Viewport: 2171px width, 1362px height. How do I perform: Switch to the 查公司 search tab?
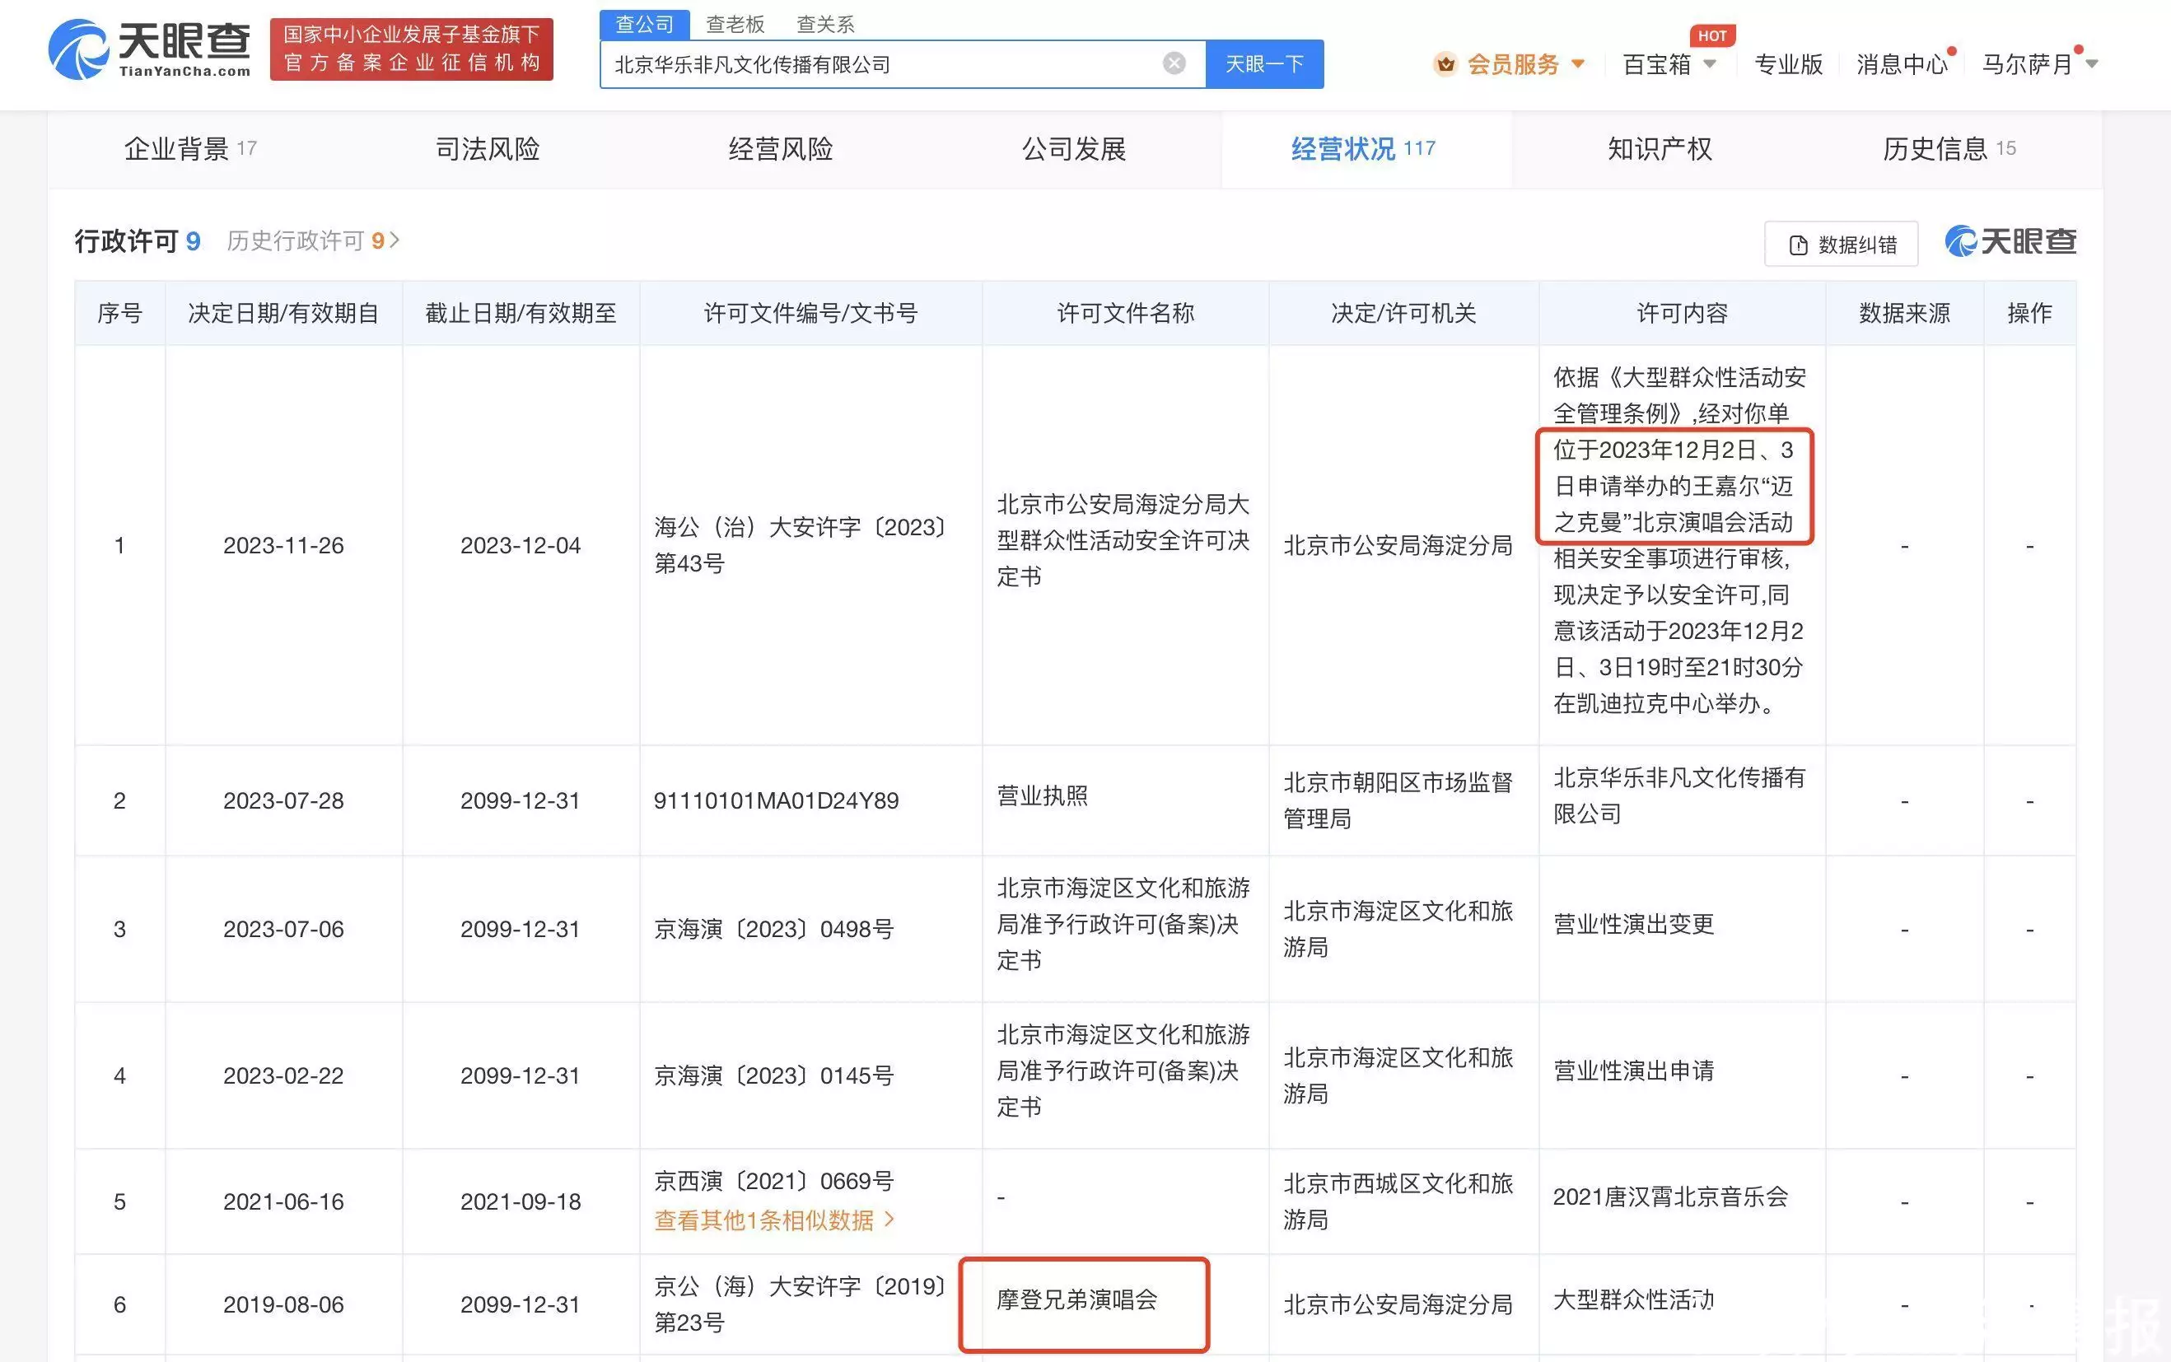coord(644,25)
